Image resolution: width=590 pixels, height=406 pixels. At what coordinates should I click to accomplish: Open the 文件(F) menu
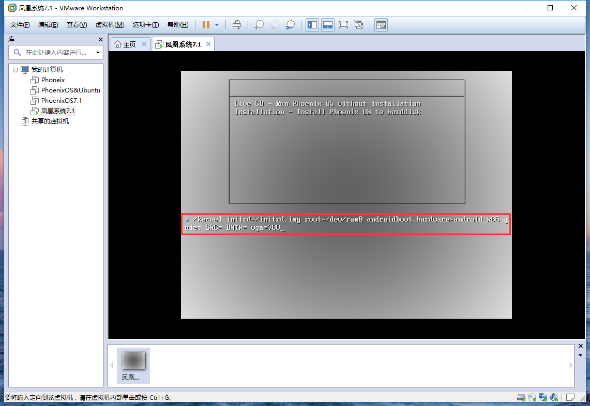pos(20,25)
